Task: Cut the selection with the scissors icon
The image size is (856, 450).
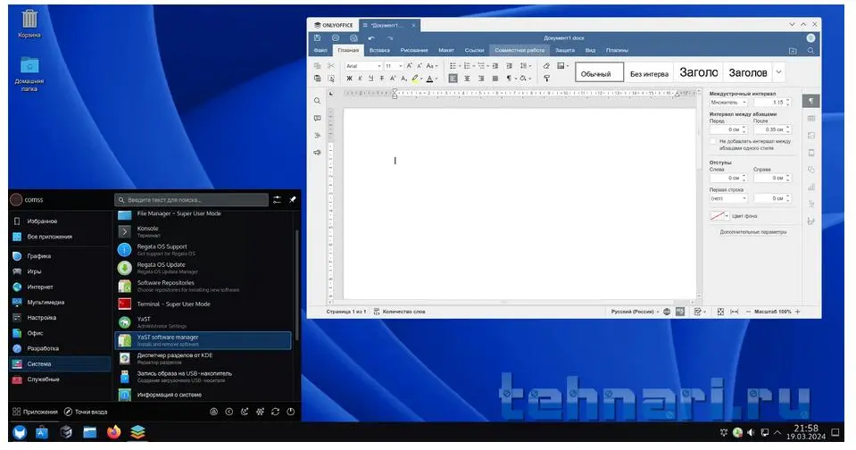Action: [x=331, y=65]
